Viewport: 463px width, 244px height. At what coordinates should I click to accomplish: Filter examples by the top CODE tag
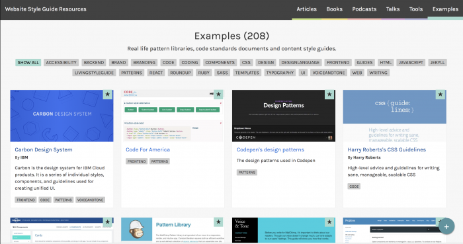click(168, 63)
